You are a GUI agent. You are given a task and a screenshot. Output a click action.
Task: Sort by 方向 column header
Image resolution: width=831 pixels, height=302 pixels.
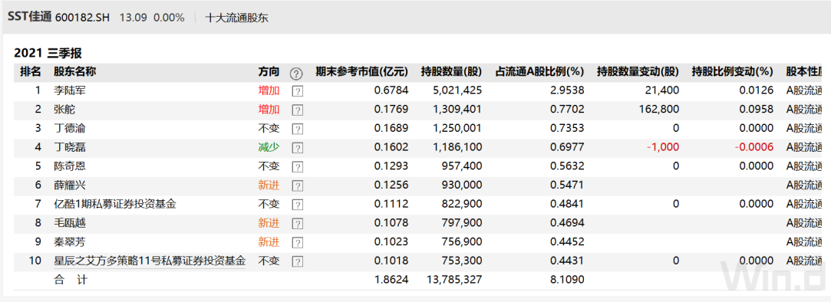[269, 71]
